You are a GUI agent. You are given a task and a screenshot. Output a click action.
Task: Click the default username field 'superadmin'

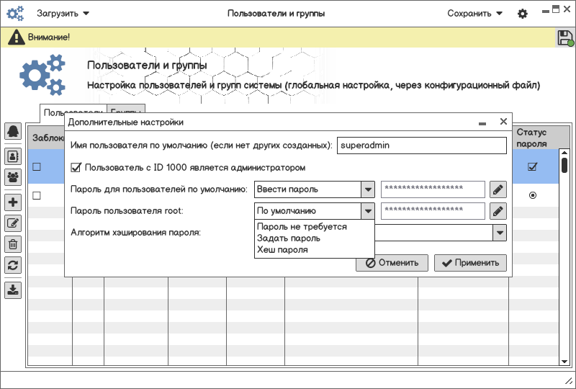click(422, 145)
